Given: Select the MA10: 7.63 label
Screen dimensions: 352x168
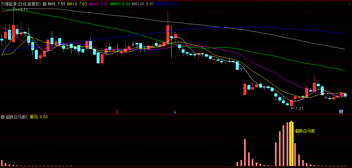Looking at the screenshot, I should coord(77,4).
